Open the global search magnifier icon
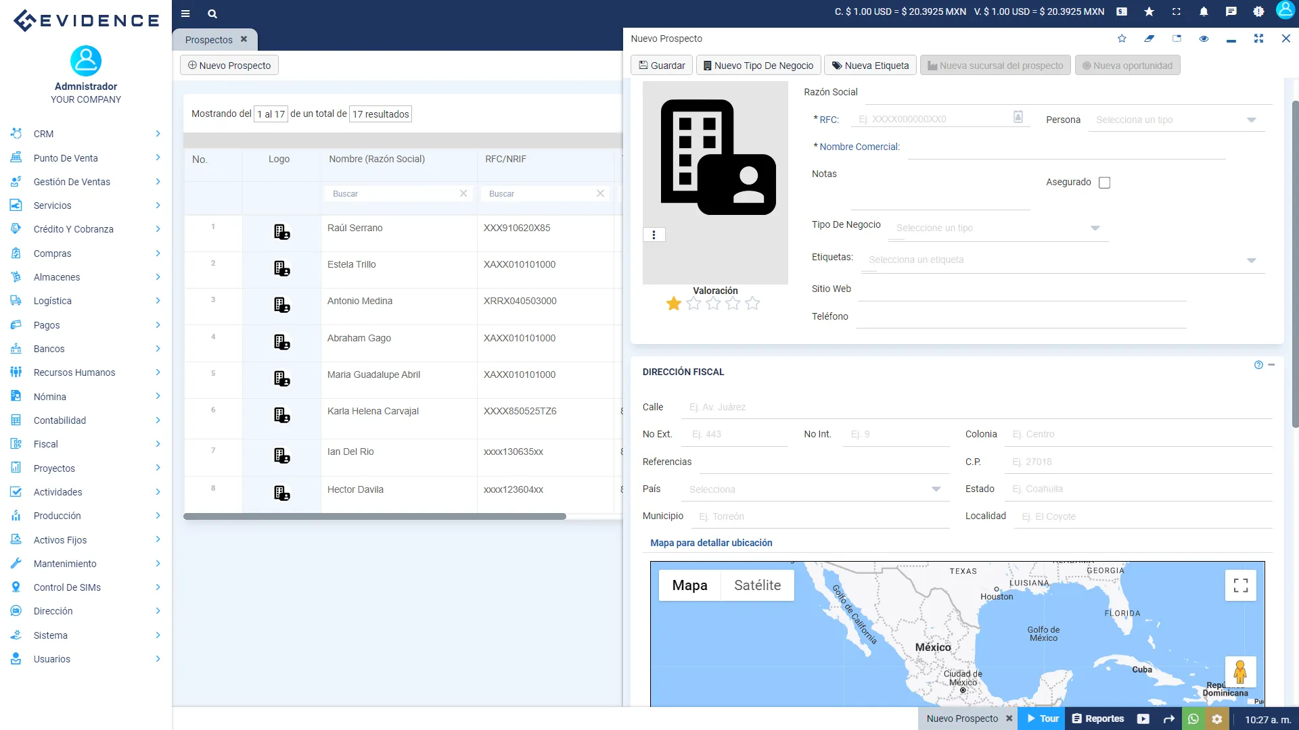This screenshot has width=1299, height=730. [212, 14]
